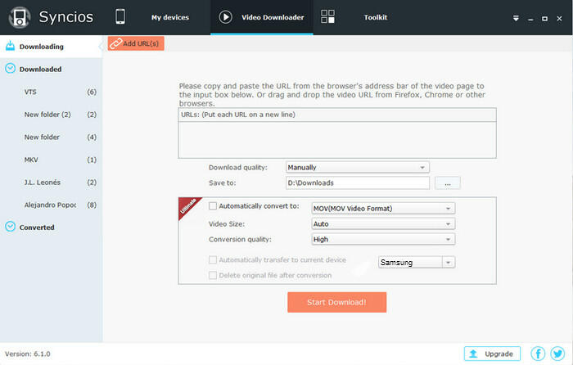Switch to Toolkit tab

click(375, 17)
